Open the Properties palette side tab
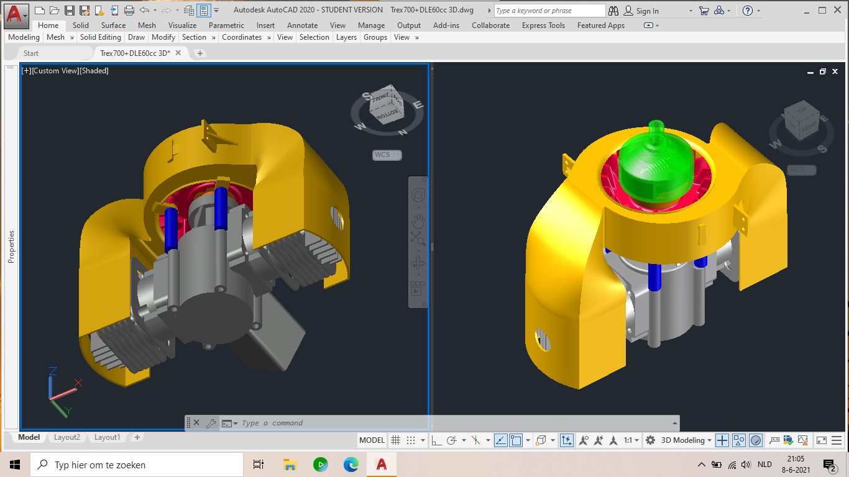The height and width of the screenshot is (477, 849). tap(11, 247)
